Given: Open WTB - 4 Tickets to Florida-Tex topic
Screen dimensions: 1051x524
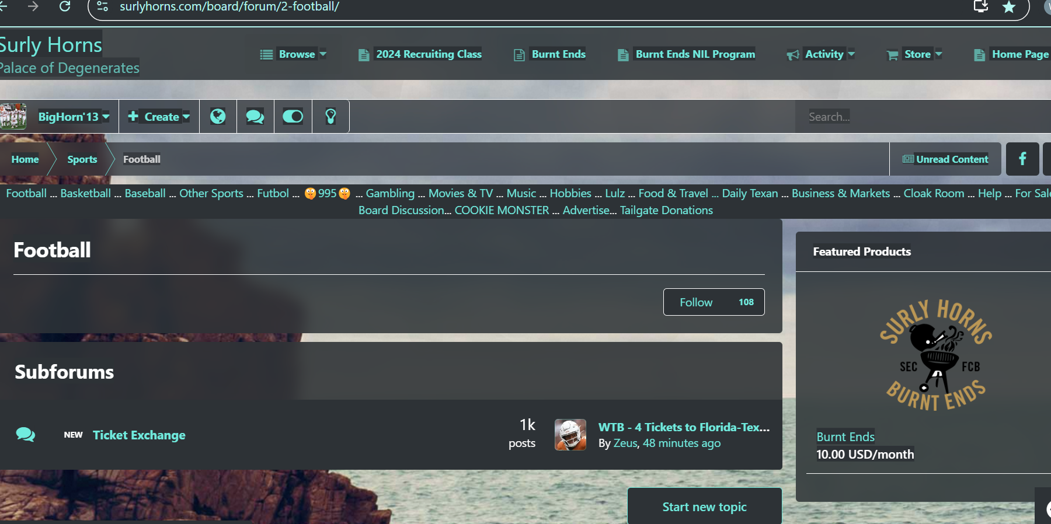Looking at the screenshot, I should 684,427.
